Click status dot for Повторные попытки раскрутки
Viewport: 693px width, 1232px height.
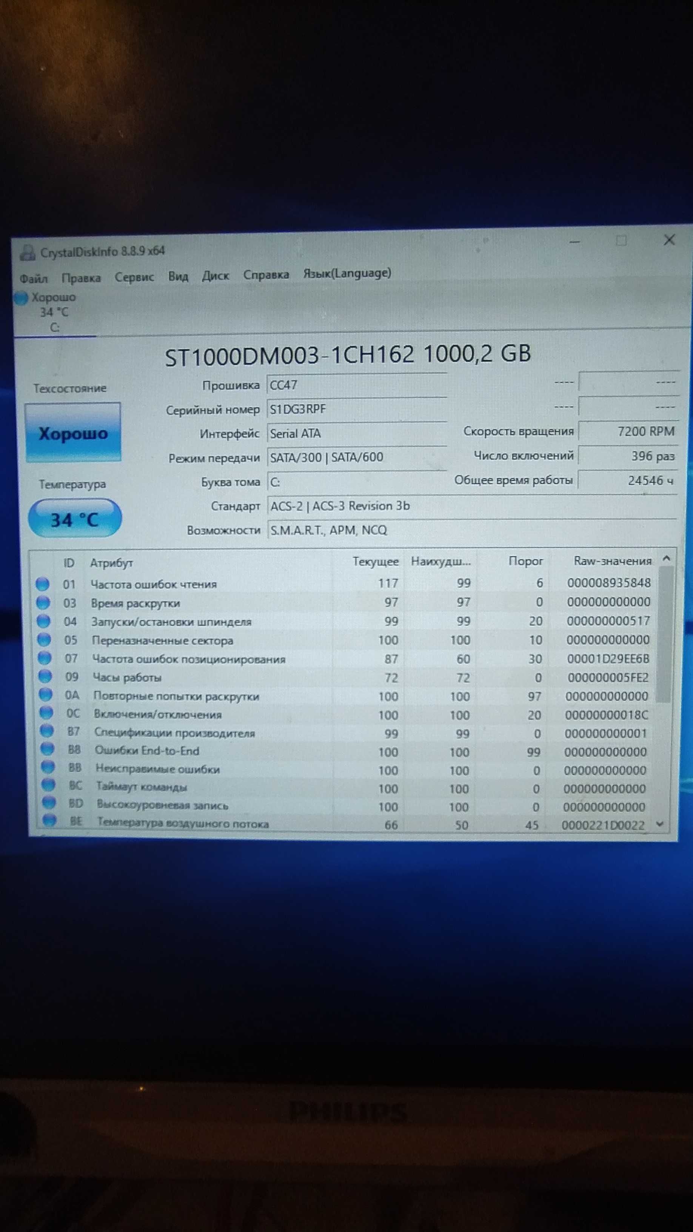(x=45, y=695)
